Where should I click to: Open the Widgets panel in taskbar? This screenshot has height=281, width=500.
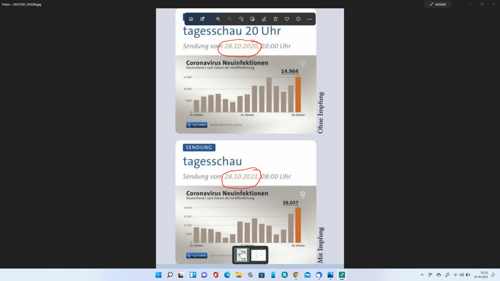point(193,275)
